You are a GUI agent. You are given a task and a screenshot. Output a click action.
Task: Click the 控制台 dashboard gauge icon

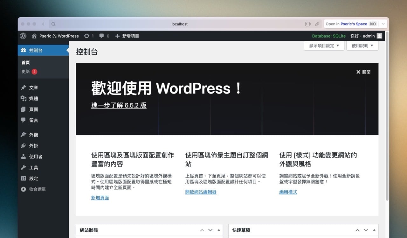pyautogui.click(x=23, y=50)
